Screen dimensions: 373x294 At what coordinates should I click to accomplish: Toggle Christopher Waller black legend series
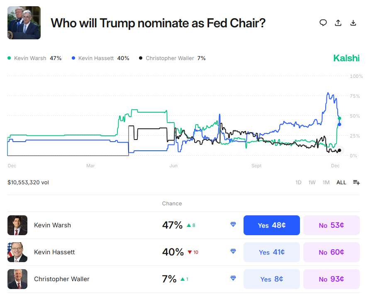coord(172,58)
